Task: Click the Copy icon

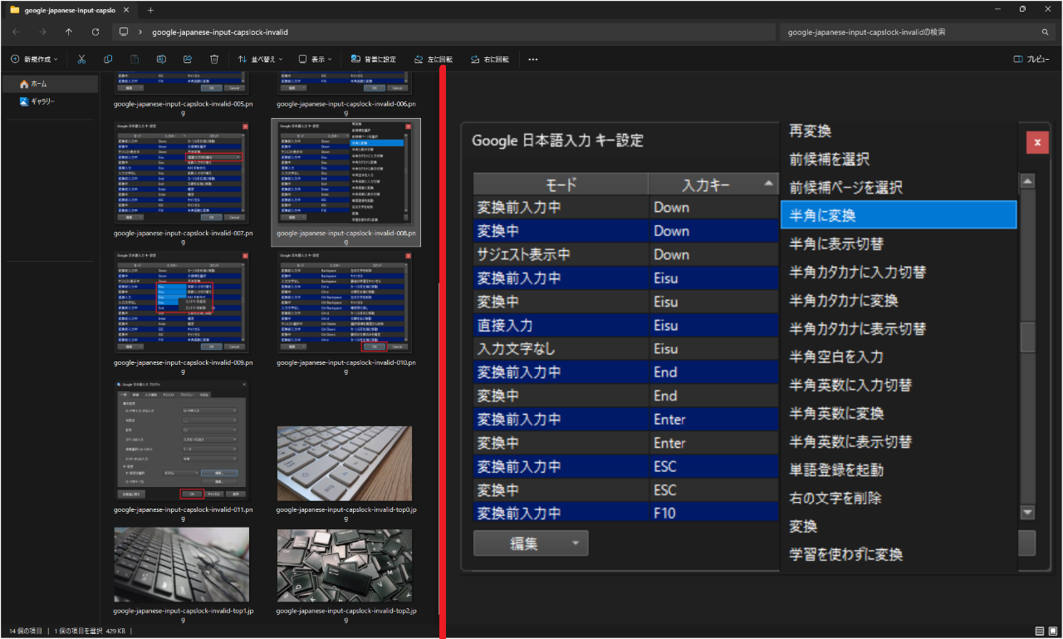Action: [107, 59]
